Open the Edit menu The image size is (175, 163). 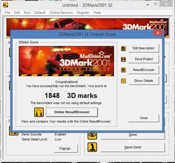17,13
